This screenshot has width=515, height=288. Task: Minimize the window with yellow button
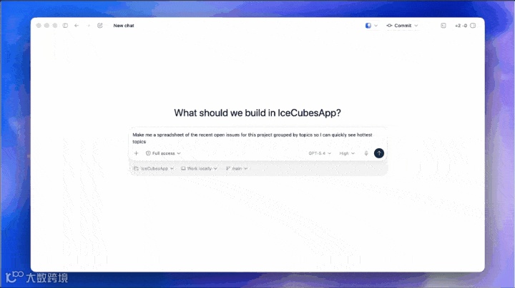tap(46, 26)
